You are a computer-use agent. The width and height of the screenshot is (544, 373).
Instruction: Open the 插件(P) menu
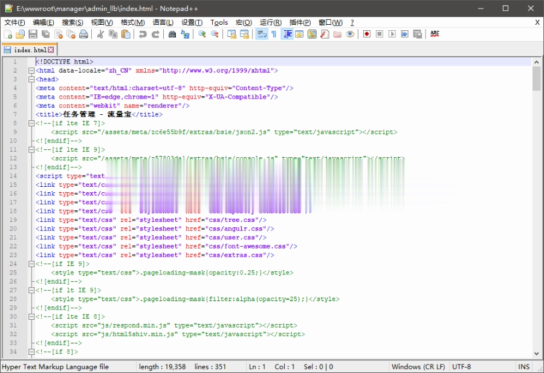300,22
